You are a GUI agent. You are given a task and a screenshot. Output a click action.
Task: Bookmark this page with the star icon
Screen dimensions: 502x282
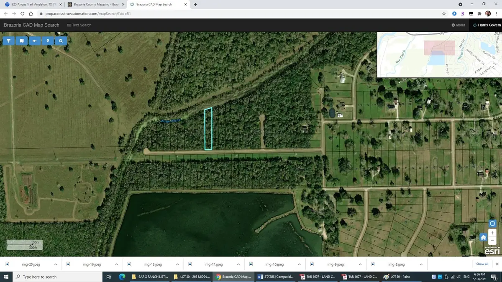(x=444, y=13)
